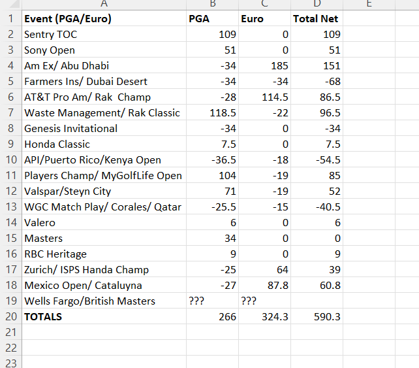The height and width of the screenshot is (368, 419).
Task: Select column B header
Action: [213, 5]
